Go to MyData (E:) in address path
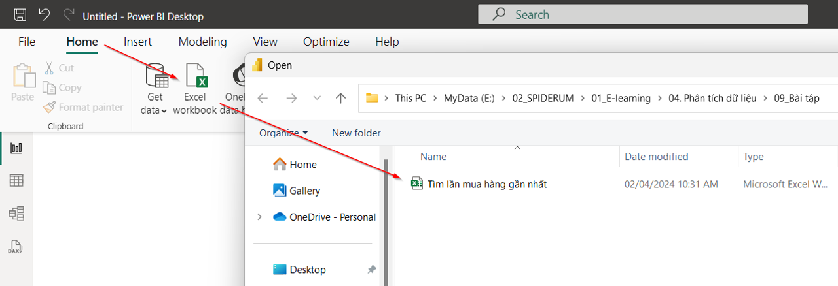This screenshot has height=286, width=838. click(x=469, y=99)
